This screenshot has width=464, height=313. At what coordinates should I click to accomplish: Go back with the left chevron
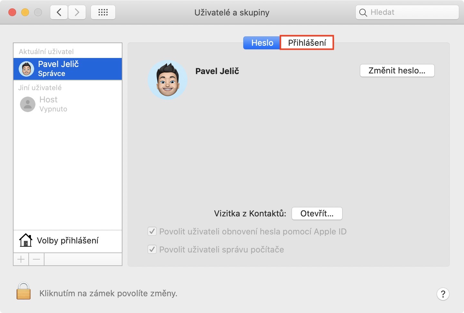(59, 13)
